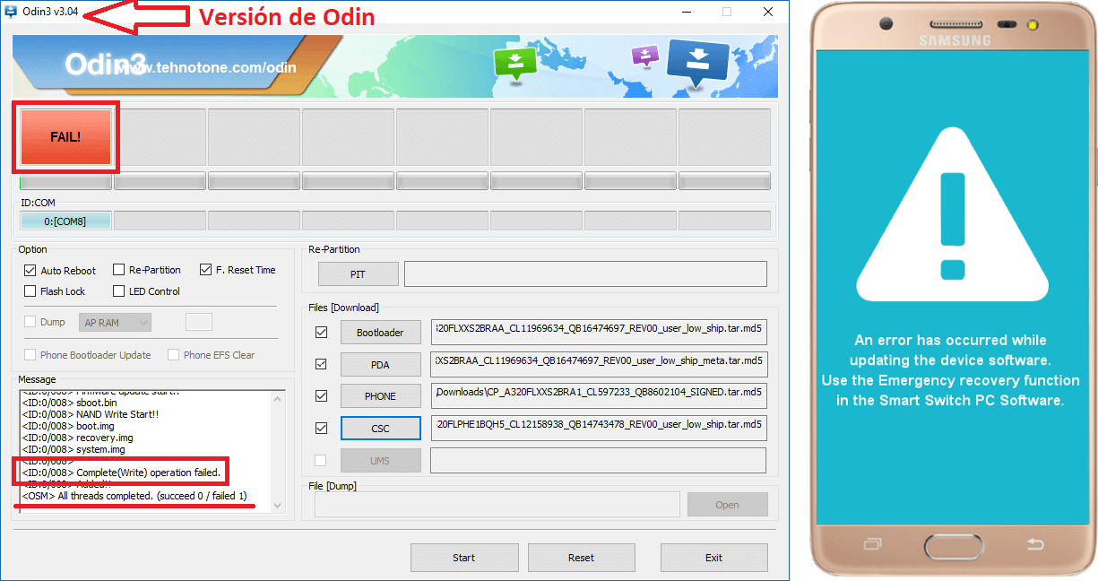The height and width of the screenshot is (581, 1098).
Task: Click the Reset button
Action: click(x=581, y=558)
